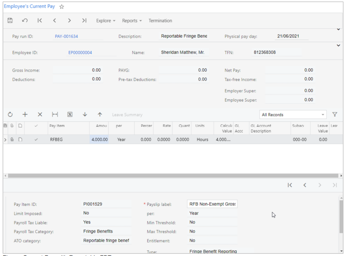The image size is (345, 256).
Task: Go to first record in top toolbar
Action: (x=40, y=21)
